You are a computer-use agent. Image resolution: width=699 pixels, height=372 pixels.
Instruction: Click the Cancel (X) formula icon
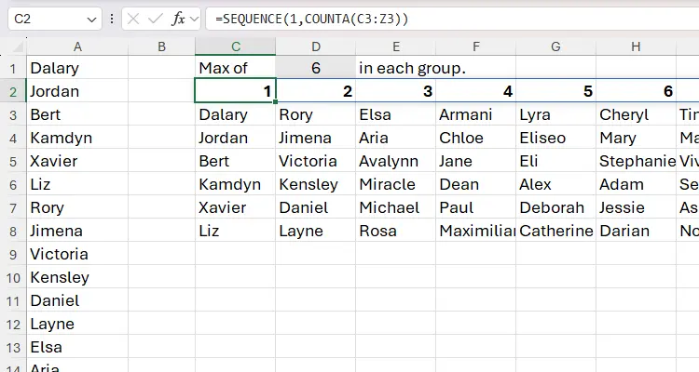click(x=133, y=19)
